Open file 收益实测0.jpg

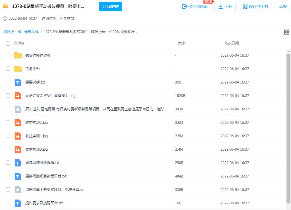tap(36, 149)
